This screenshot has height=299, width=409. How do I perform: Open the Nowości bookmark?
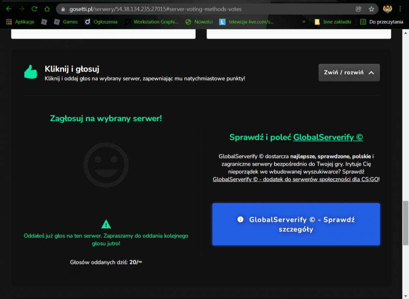click(199, 22)
